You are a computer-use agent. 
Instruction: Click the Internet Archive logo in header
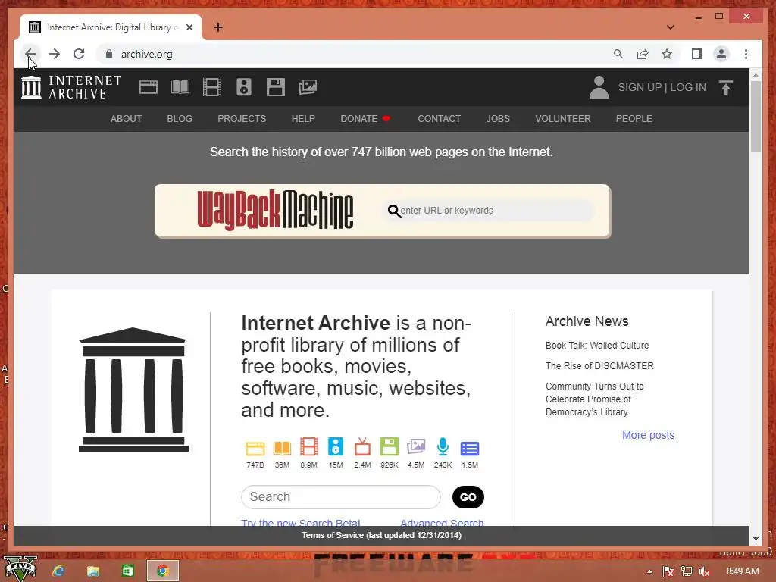71,87
